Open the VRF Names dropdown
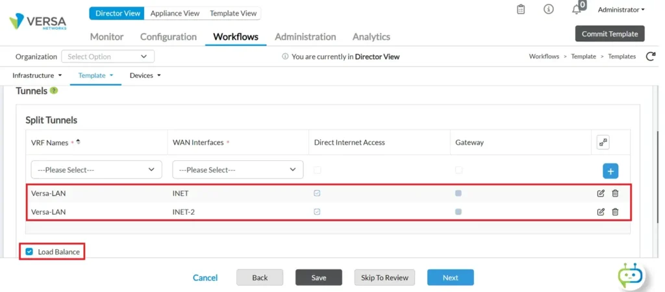The width and height of the screenshot is (665, 292). click(96, 169)
